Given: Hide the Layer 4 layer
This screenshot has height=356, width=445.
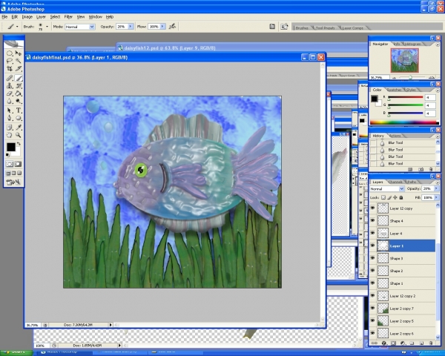Looking at the screenshot, I should pos(372,233).
